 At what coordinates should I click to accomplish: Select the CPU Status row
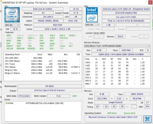coord(43,67)
